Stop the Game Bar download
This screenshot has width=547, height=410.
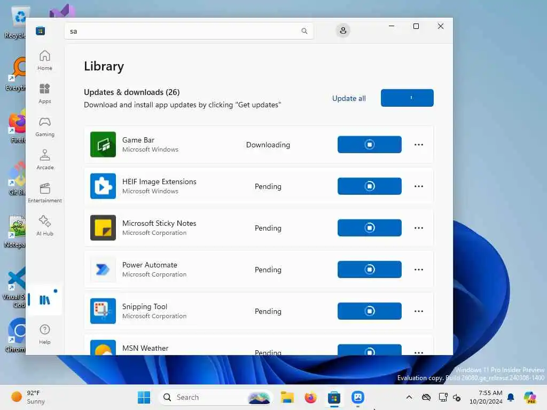(x=370, y=144)
